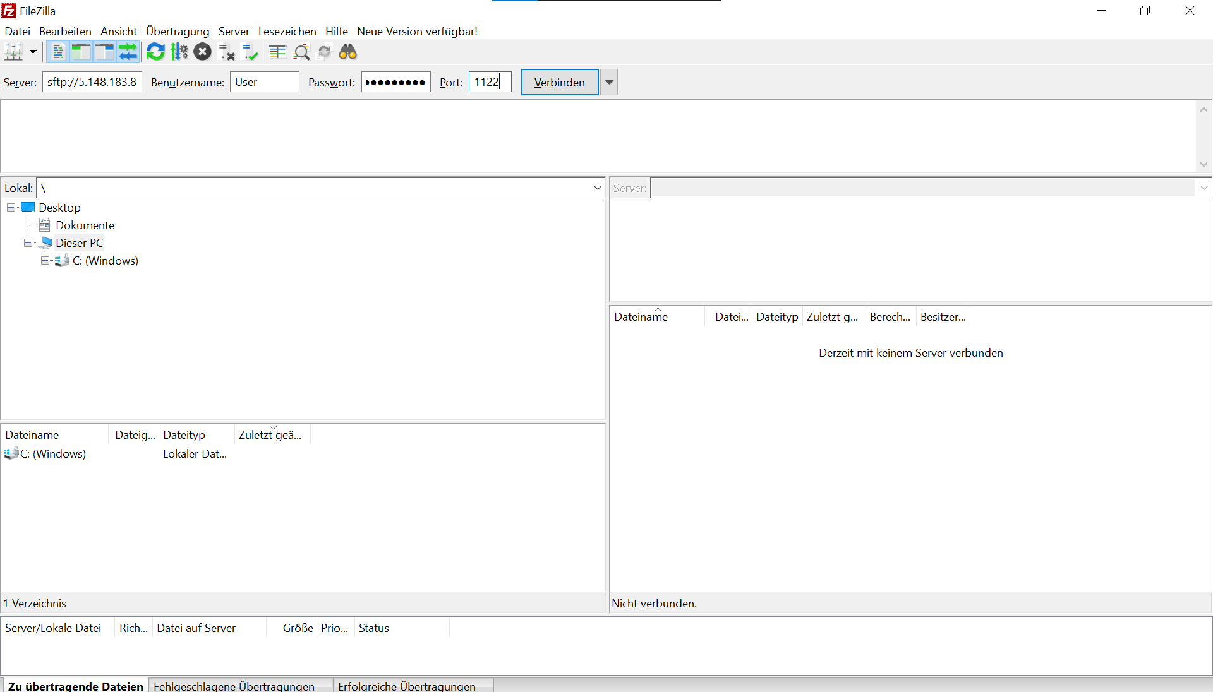Open the Hilfe menu
Screen dimensions: 1213x692
[x=337, y=32]
